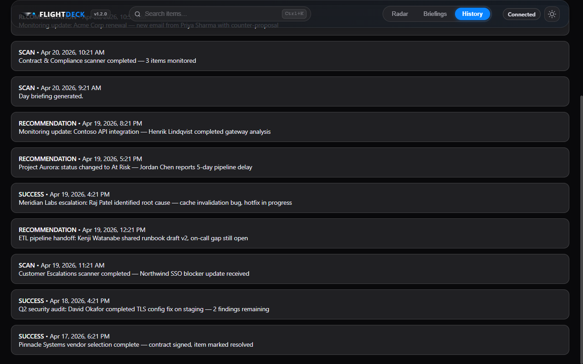
Task: Click the FlightDeck plane logo icon
Action: [x=28, y=15]
